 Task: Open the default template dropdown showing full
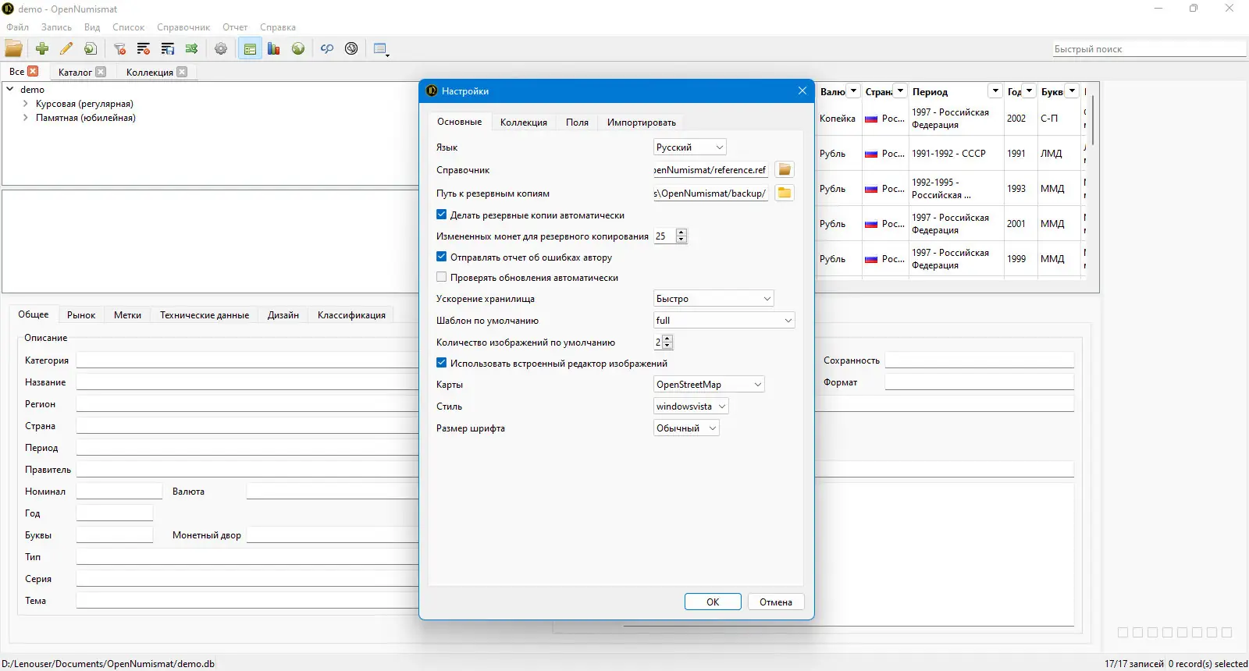tap(724, 320)
